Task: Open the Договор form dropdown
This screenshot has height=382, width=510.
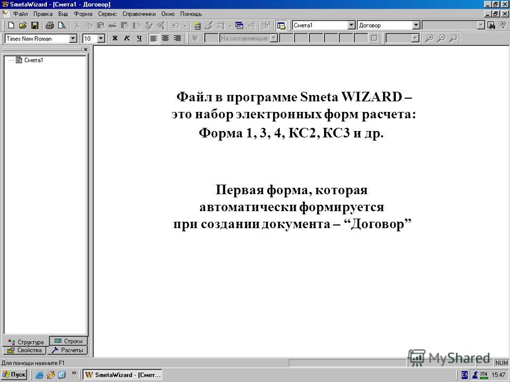Action: click(x=416, y=25)
